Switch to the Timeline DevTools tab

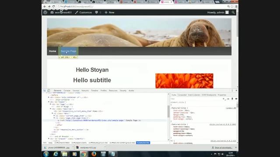coord(94,91)
